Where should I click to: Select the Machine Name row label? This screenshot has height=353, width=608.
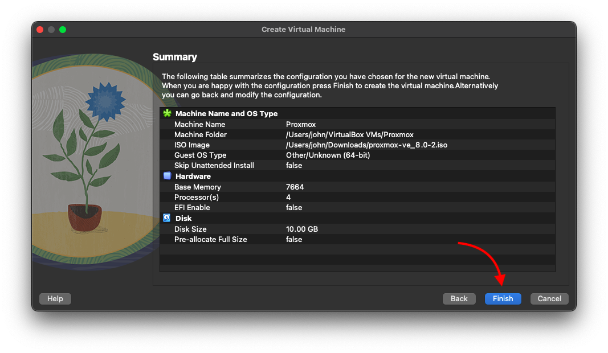tap(199, 124)
